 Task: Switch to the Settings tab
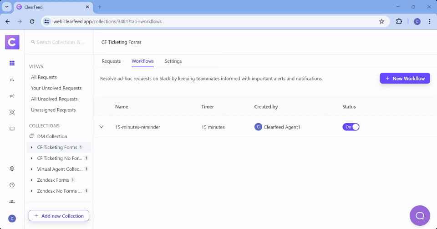(x=173, y=61)
